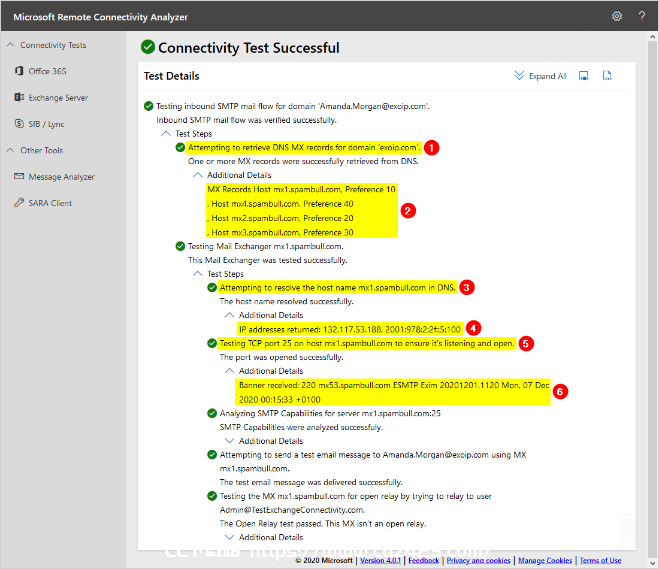Viewport: 659px width, 569px height.
Task: Click the Expand All label
Action: [x=548, y=76]
